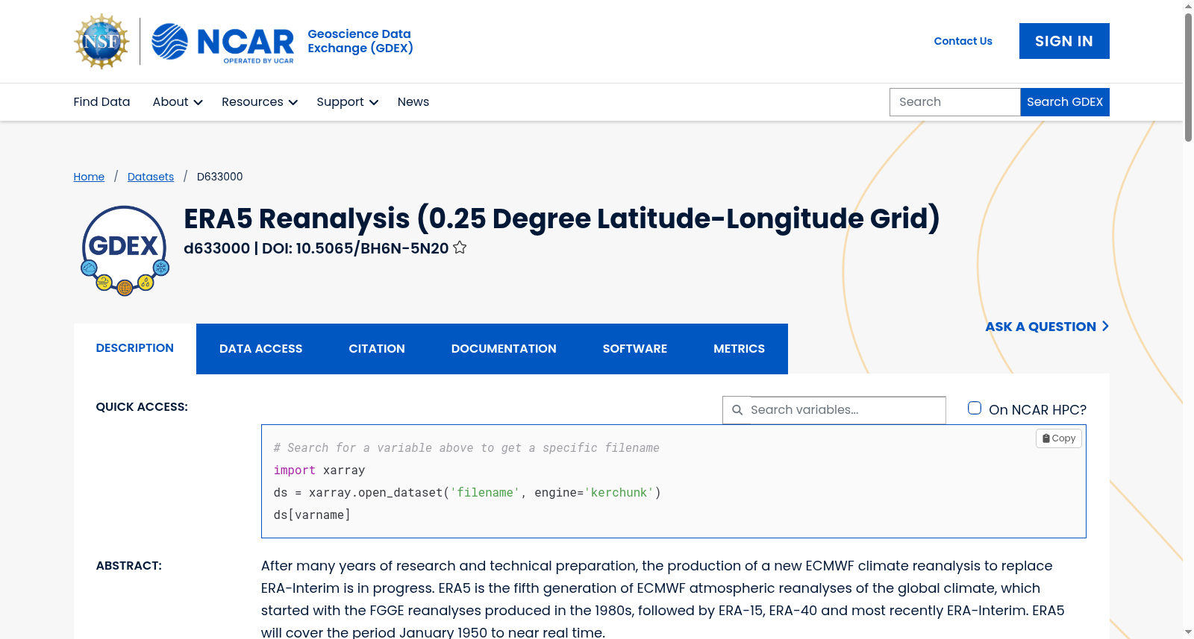Open the News page
The width and height of the screenshot is (1194, 639).
[413, 102]
